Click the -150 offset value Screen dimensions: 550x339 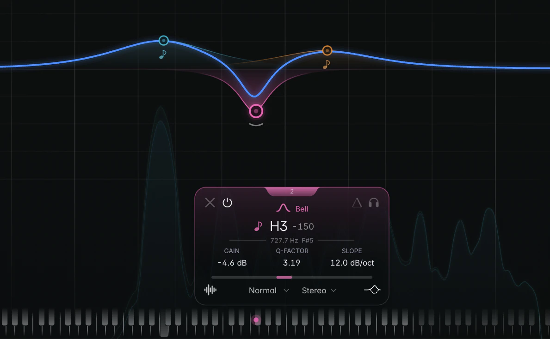click(303, 227)
